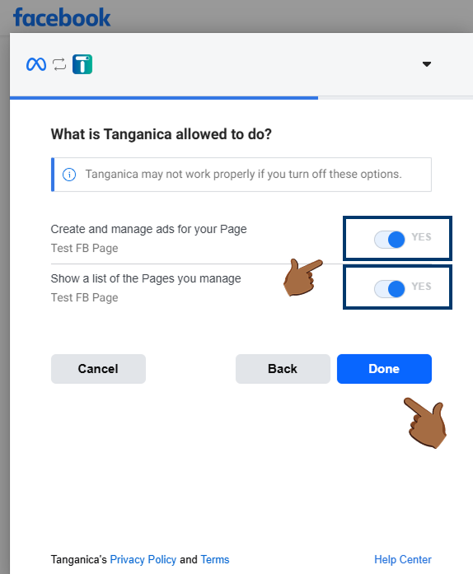The height and width of the screenshot is (574, 473).
Task: Open Tanganica's Privacy Policy link
Action: pyautogui.click(x=143, y=559)
